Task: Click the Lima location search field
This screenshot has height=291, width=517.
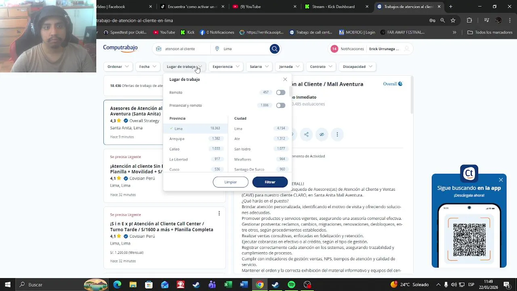Action: [x=240, y=49]
